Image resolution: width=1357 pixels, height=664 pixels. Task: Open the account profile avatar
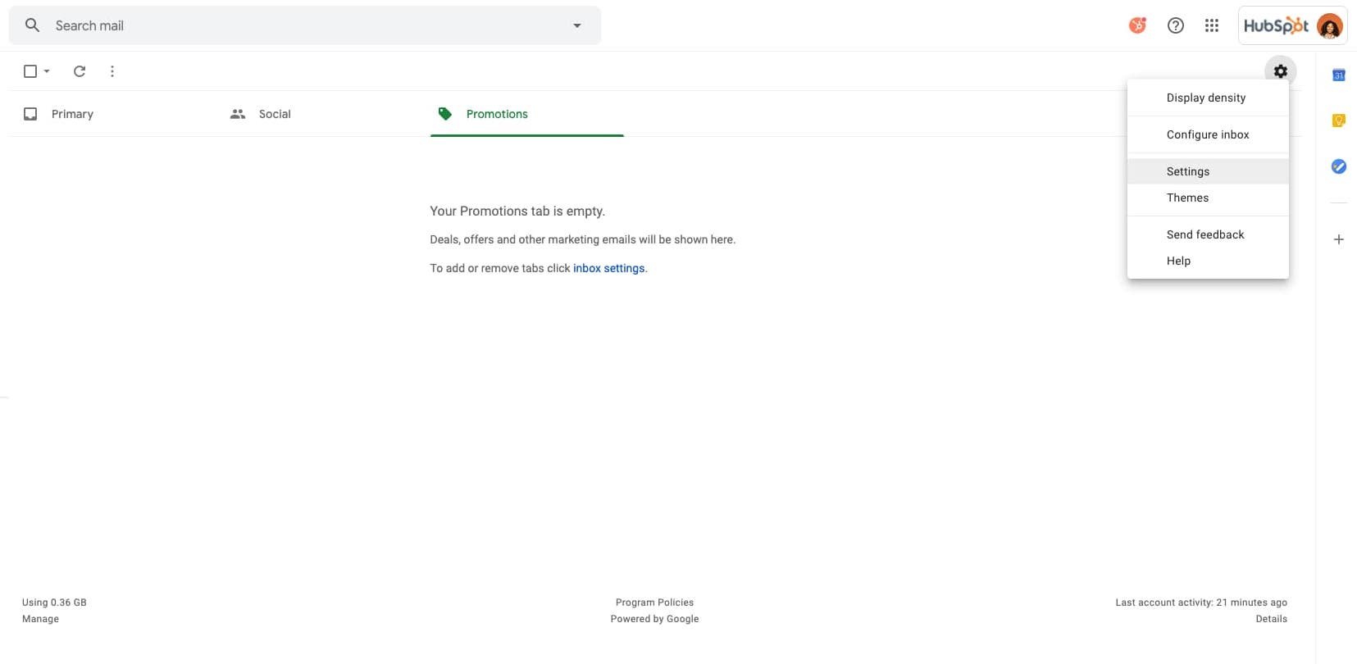[x=1329, y=26]
